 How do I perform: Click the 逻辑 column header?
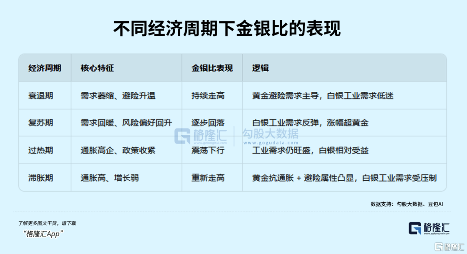pyautogui.click(x=260, y=68)
